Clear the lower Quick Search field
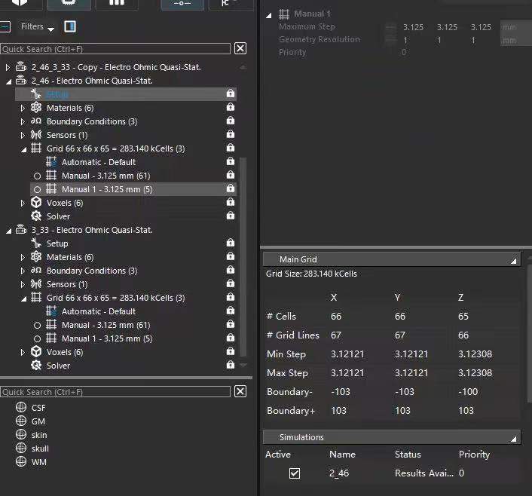Viewport: 532px width, 496px height. pyautogui.click(x=240, y=391)
